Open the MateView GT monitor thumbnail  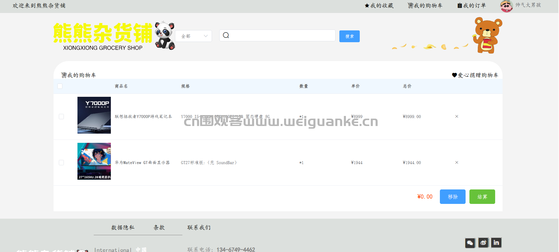click(x=94, y=161)
